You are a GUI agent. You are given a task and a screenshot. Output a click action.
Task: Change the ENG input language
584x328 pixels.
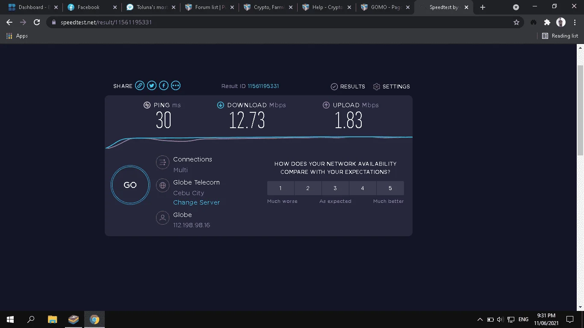click(523, 319)
